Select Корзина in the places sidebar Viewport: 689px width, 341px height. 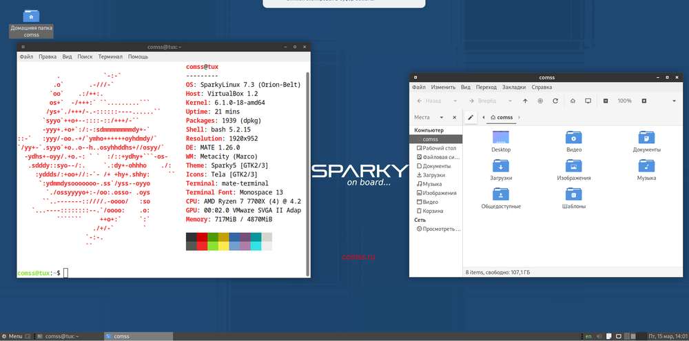(433, 211)
